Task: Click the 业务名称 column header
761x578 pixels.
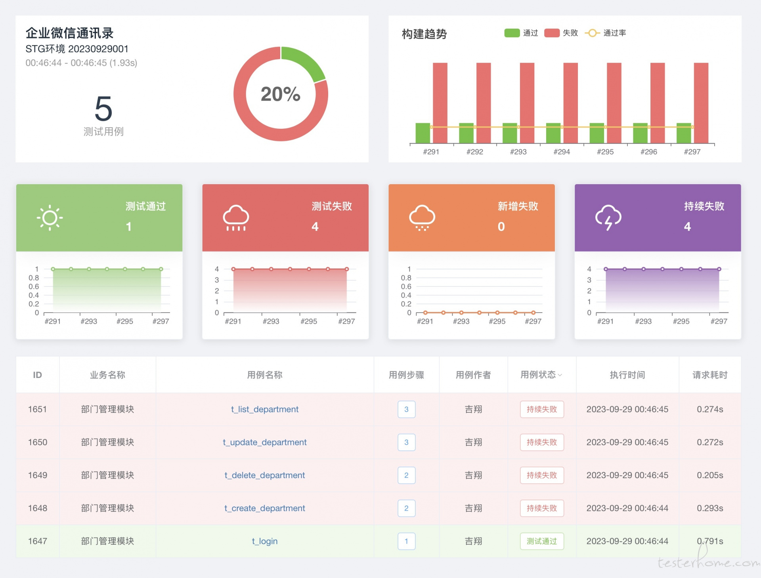Action: [x=107, y=375]
